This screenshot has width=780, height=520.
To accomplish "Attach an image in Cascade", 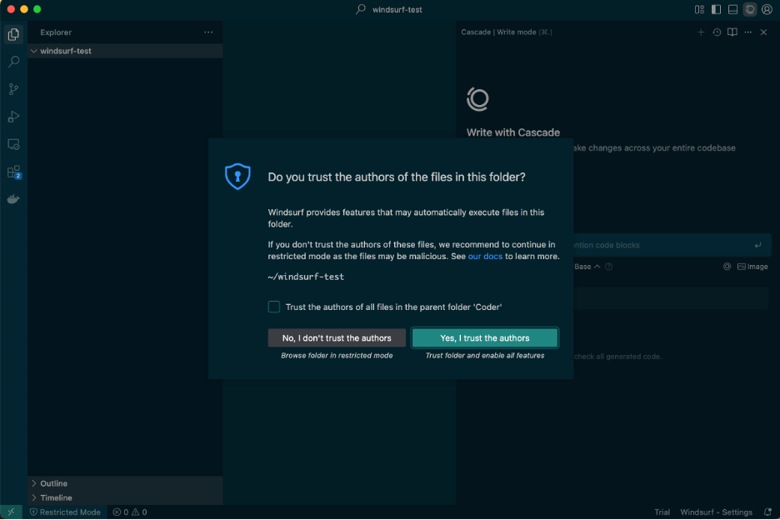I will pos(752,267).
